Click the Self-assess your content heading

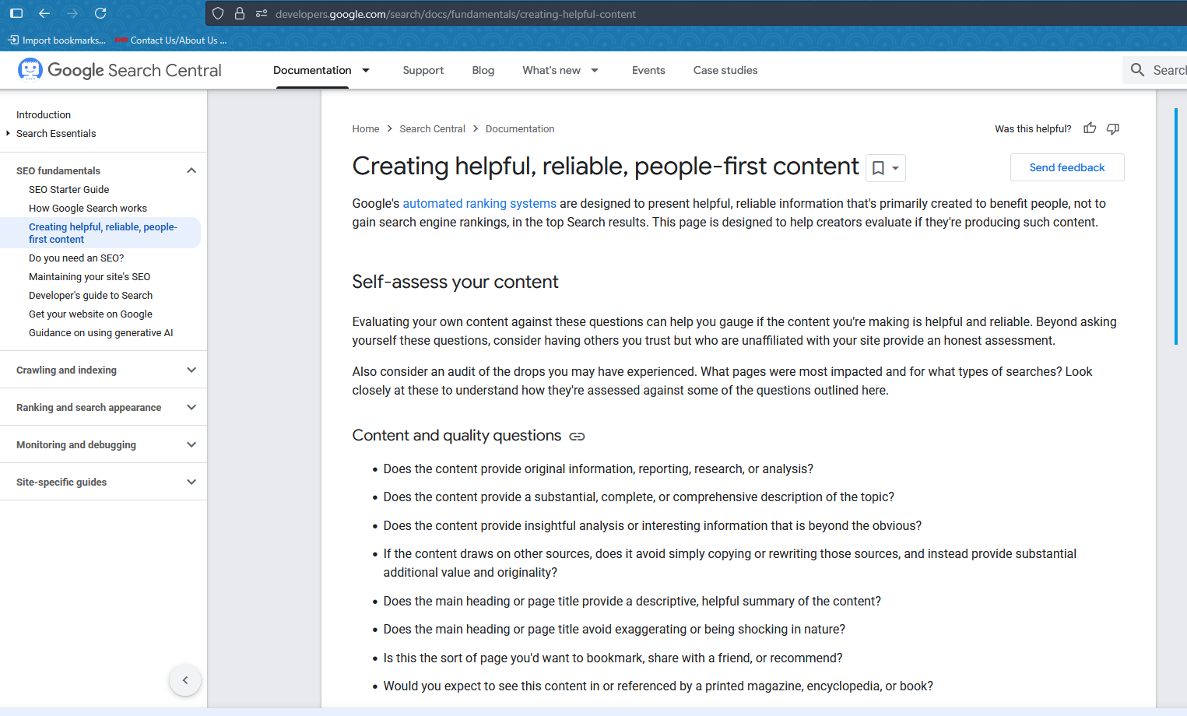coord(455,282)
